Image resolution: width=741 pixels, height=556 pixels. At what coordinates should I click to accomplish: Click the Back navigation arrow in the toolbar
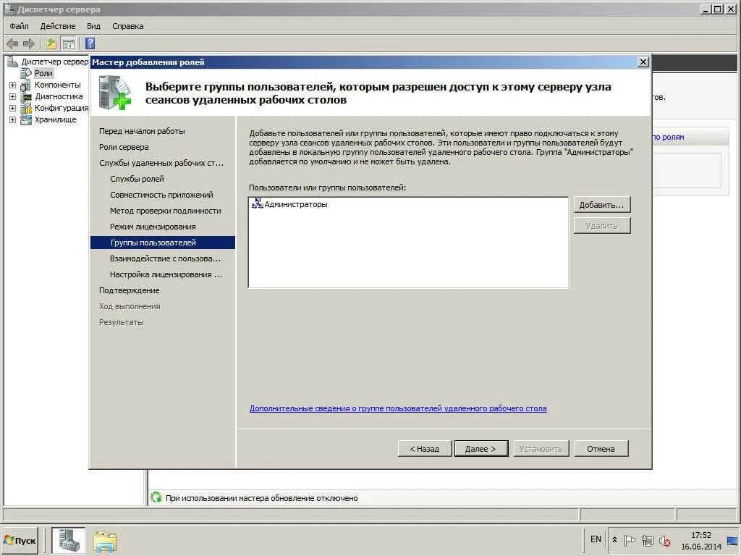[12, 43]
